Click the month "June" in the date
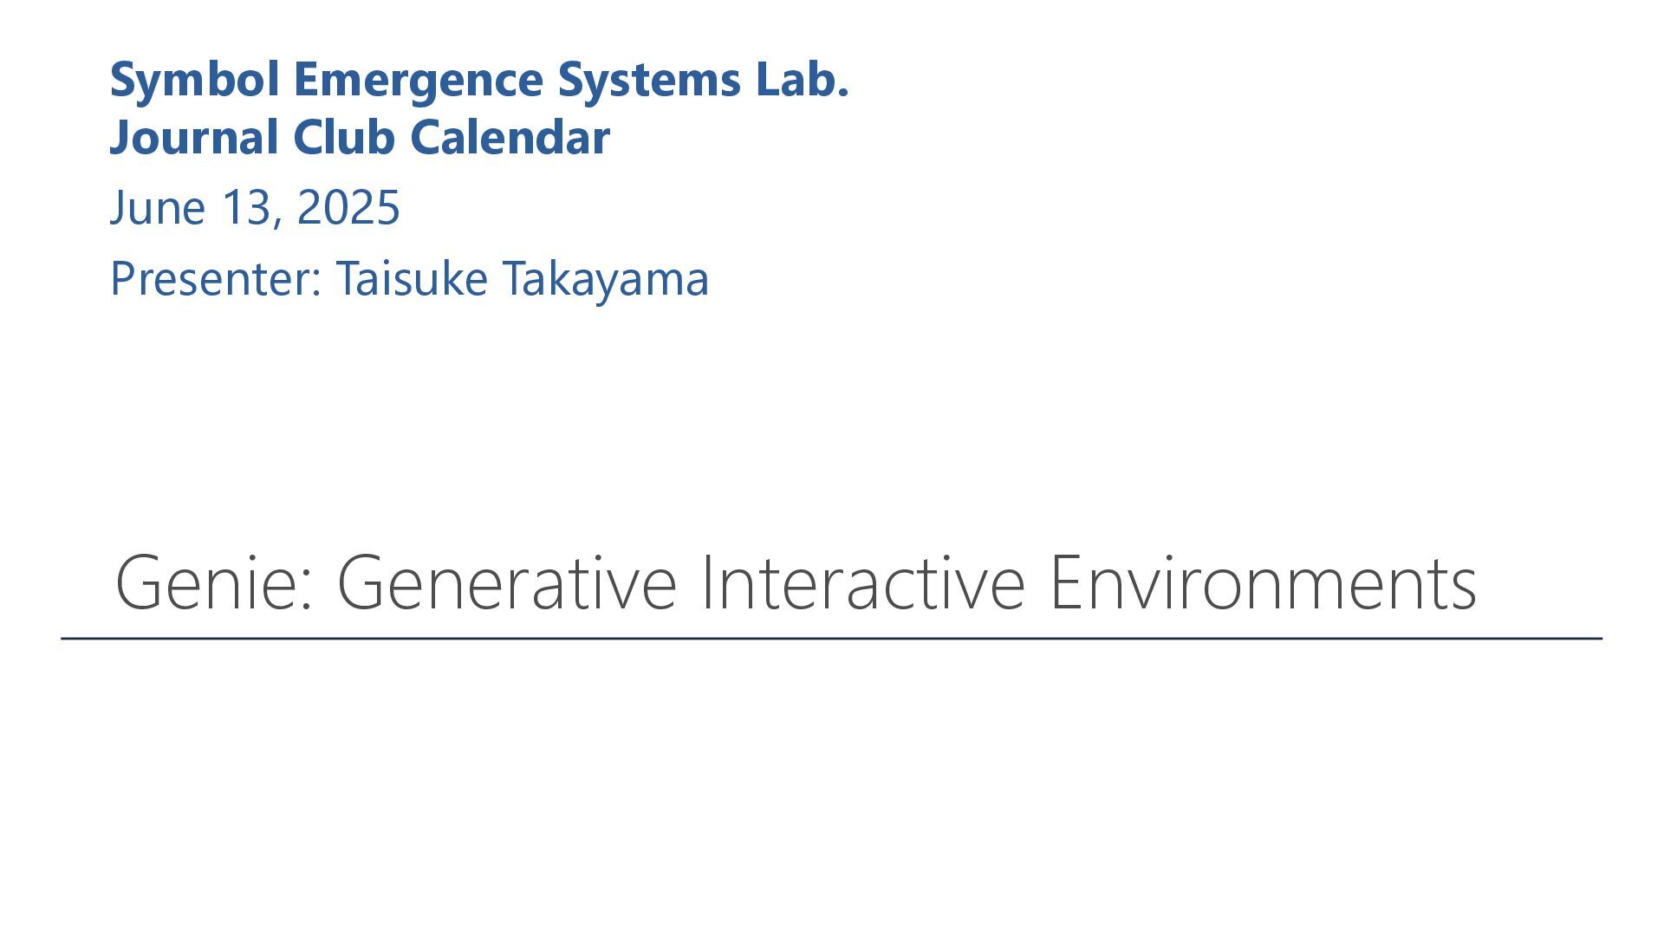 coord(158,208)
